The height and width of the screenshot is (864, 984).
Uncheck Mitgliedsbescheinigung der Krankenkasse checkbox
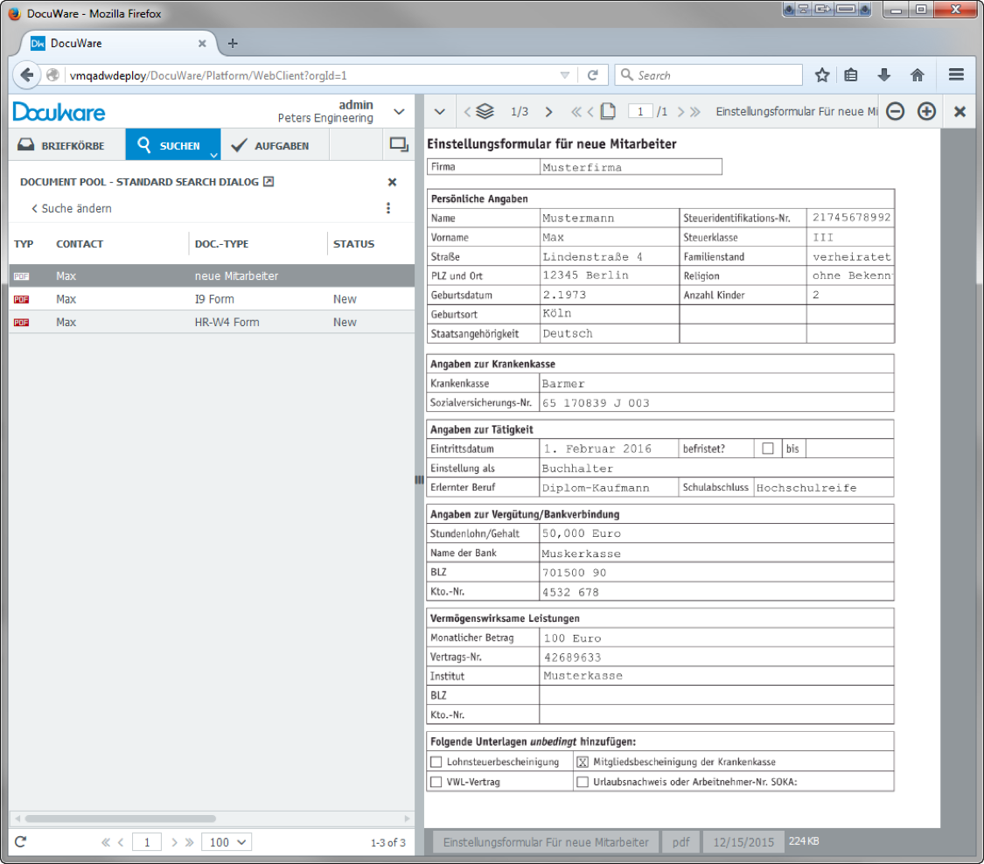point(583,762)
